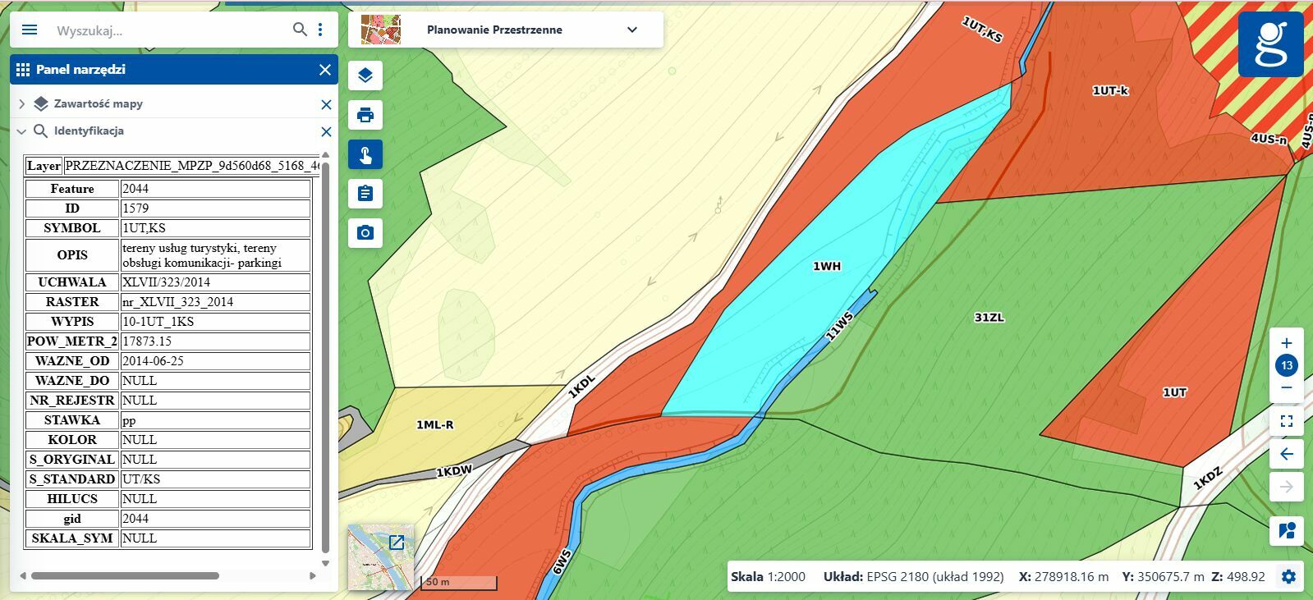1313x600 pixels.
Task: Close the Identyfikacja section
Action: 326,131
